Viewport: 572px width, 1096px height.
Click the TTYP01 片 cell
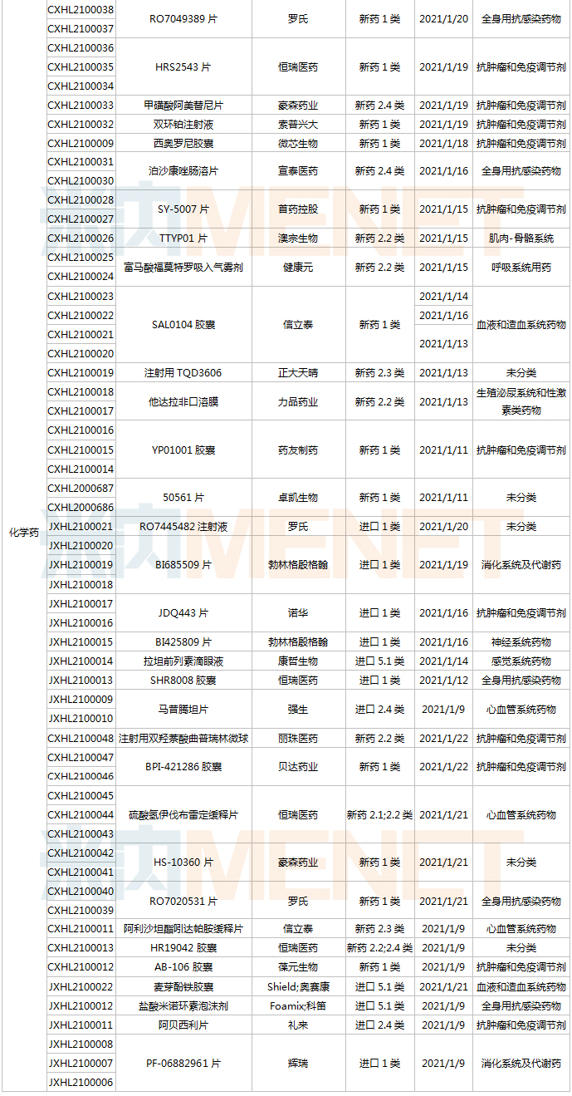coord(183,238)
